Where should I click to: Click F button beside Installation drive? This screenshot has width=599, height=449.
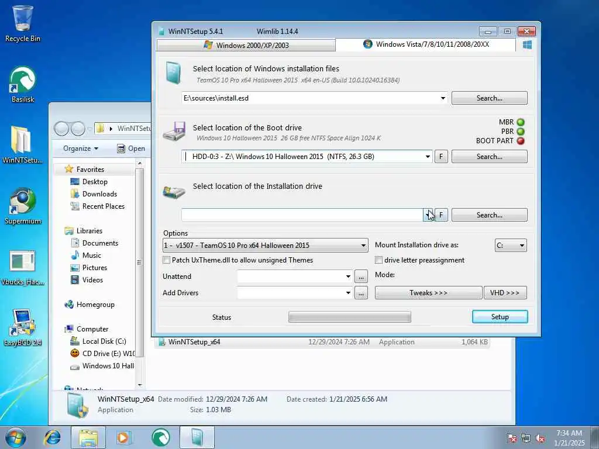click(441, 215)
